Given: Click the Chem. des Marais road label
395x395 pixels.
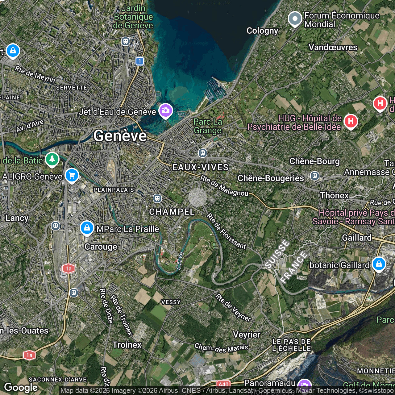Looking at the screenshot, I should pos(221,348).
